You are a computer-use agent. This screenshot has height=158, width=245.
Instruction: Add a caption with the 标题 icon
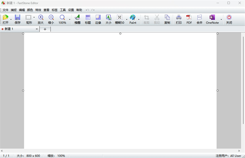(x=88, y=19)
